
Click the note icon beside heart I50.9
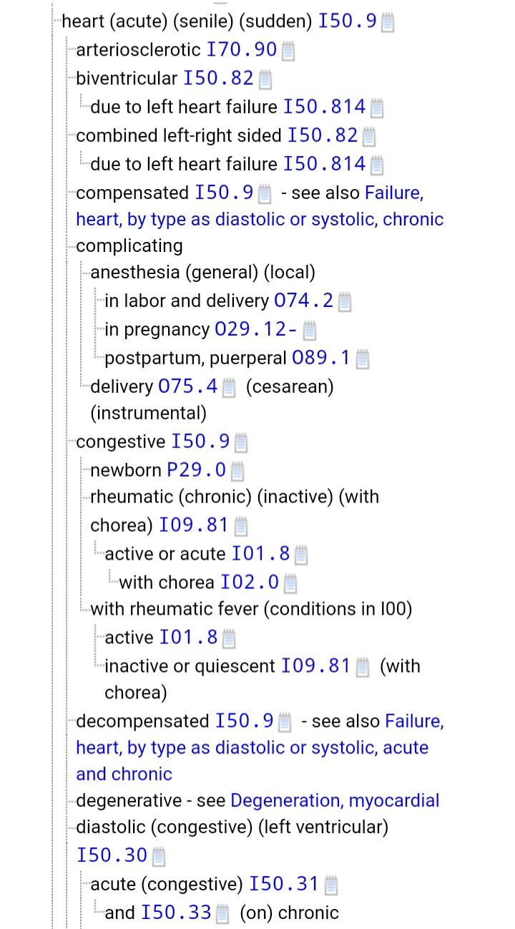387,22
